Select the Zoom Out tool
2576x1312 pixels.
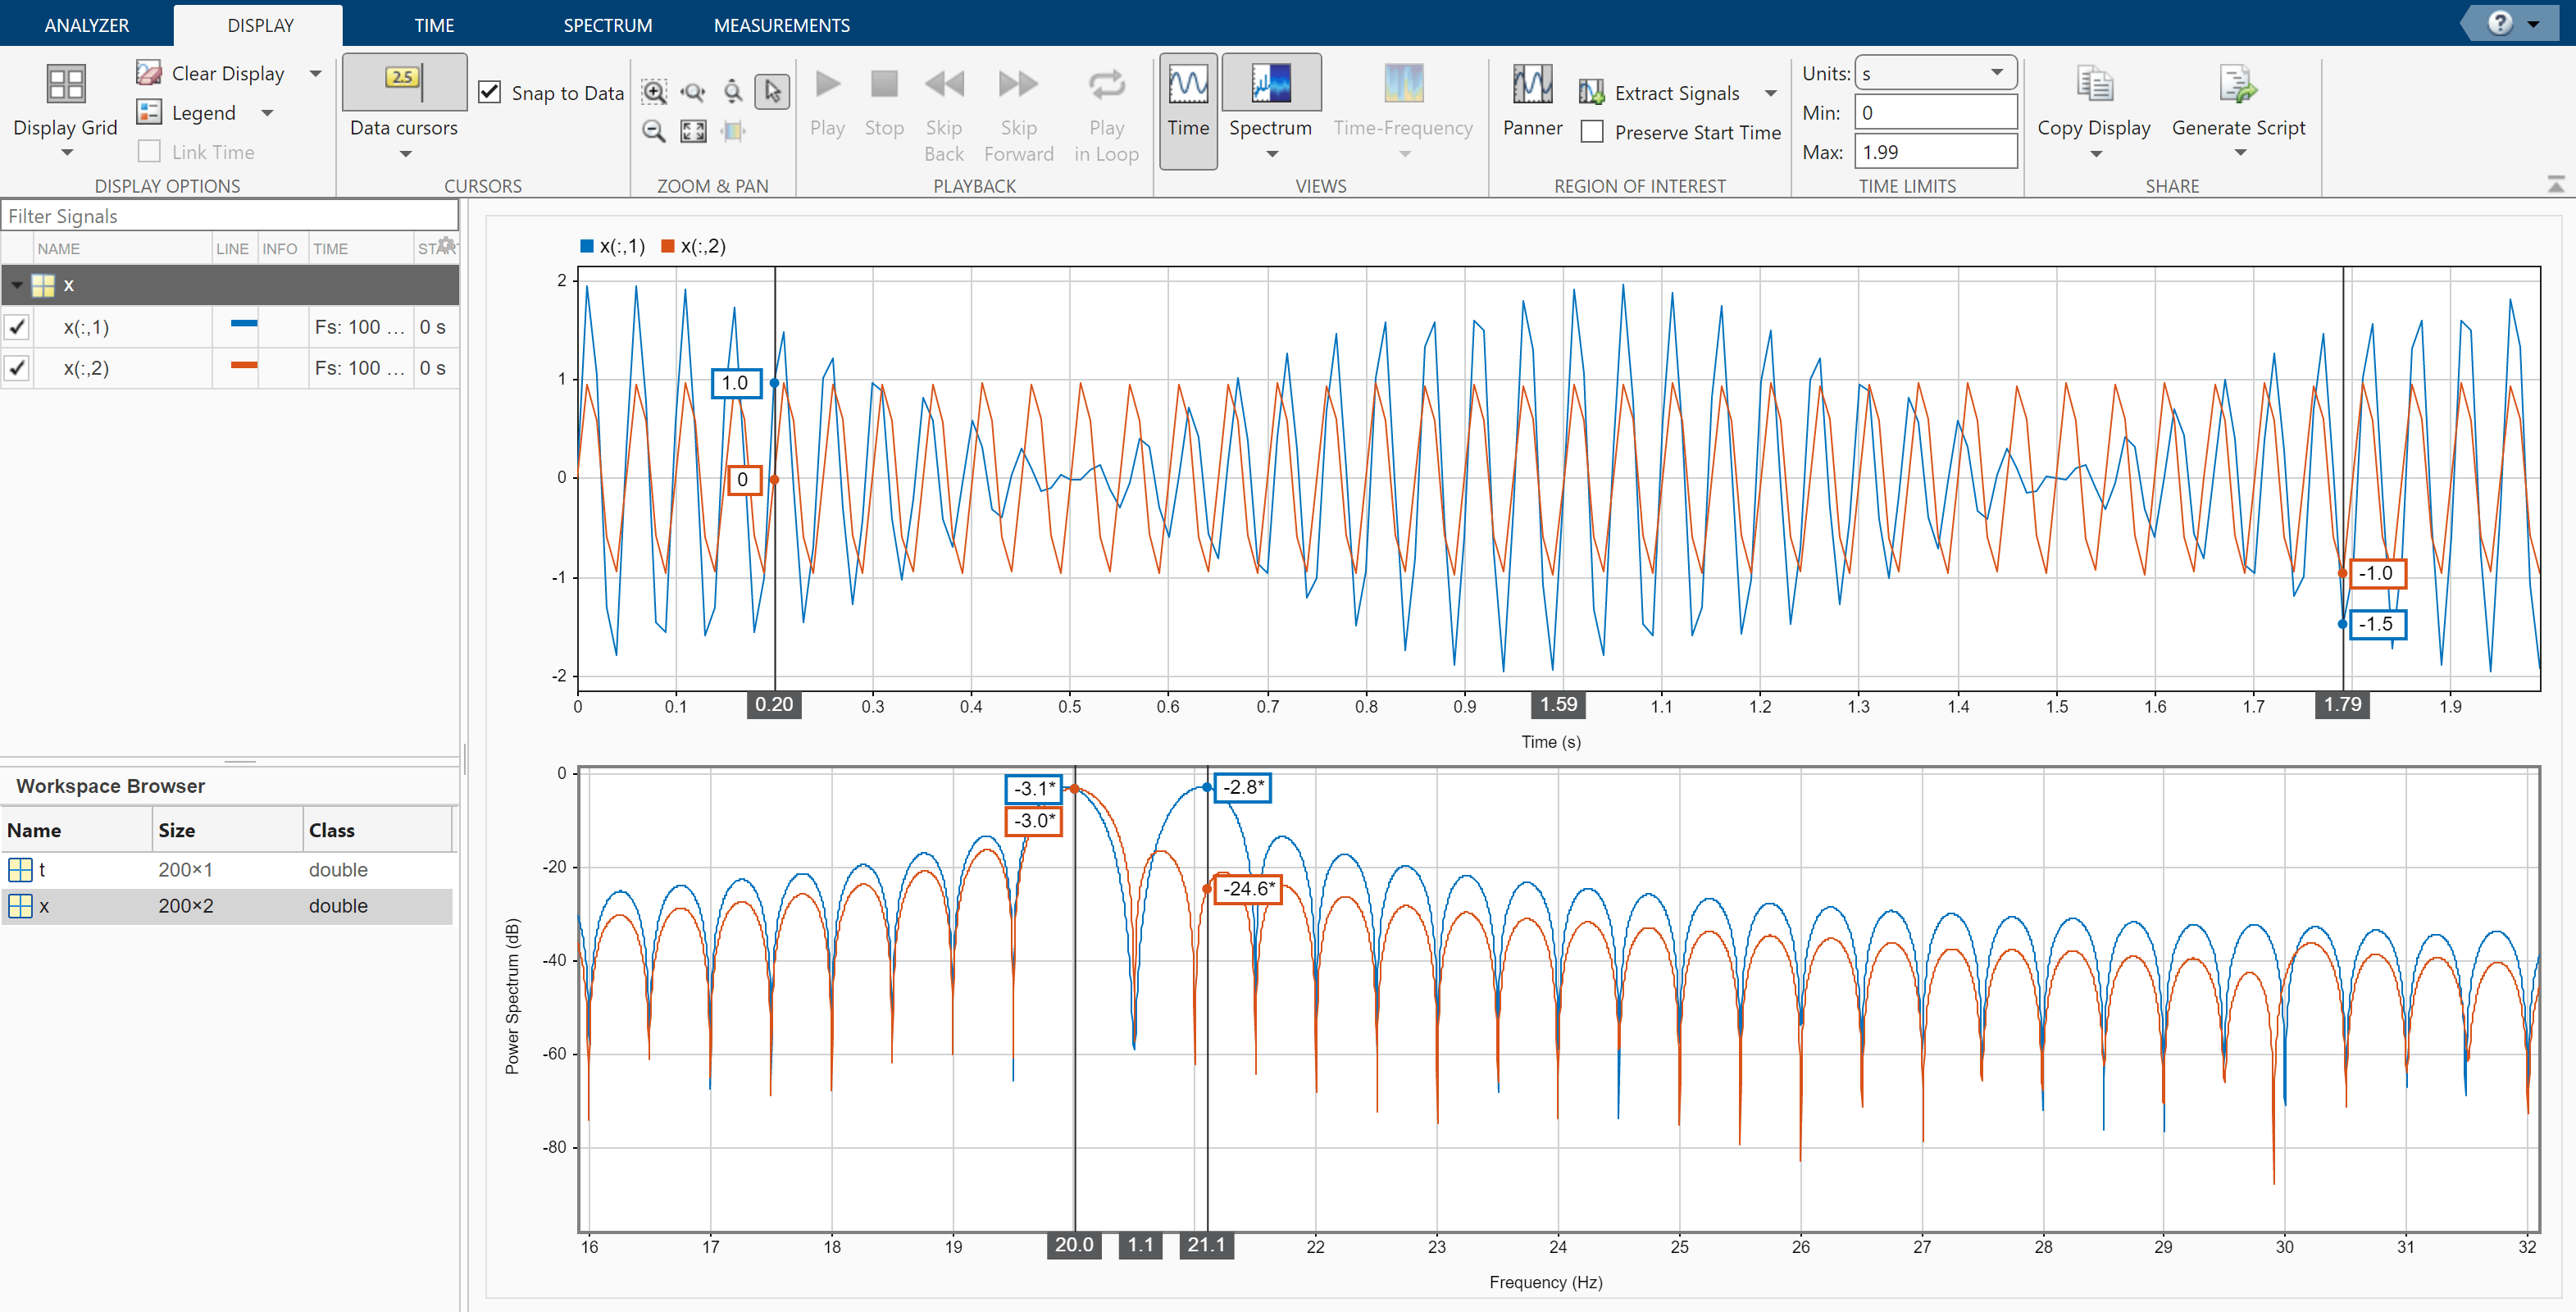click(654, 131)
